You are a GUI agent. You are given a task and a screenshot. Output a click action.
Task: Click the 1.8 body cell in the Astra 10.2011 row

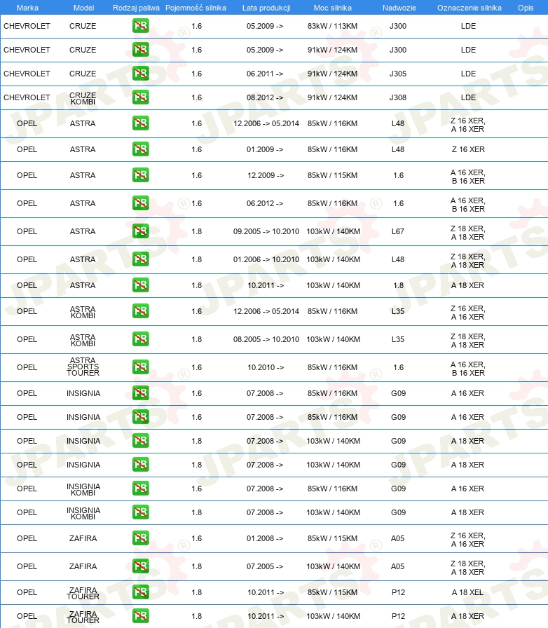tap(398, 285)
